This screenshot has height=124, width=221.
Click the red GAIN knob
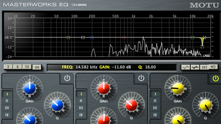(104, 88)
